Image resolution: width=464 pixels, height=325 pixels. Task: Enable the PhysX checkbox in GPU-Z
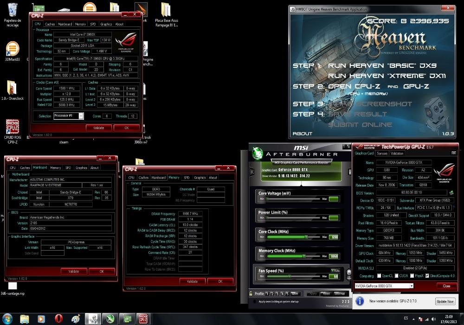click(412, 276)
